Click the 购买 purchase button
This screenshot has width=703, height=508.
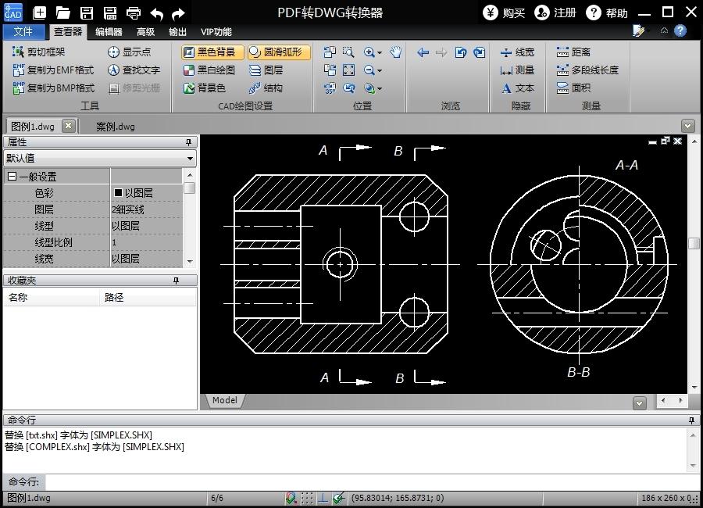click(x=504, y=13)
